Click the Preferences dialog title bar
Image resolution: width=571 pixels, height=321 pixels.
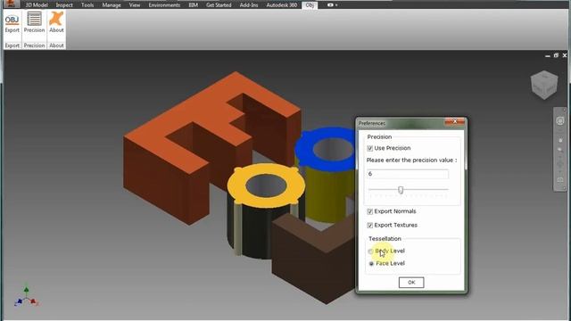(x=401, y=123)
